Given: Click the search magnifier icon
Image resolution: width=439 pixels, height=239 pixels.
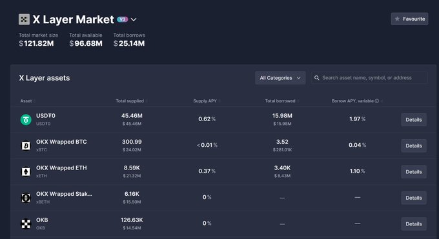Looking at the screenshot, I should click(316, 78).
